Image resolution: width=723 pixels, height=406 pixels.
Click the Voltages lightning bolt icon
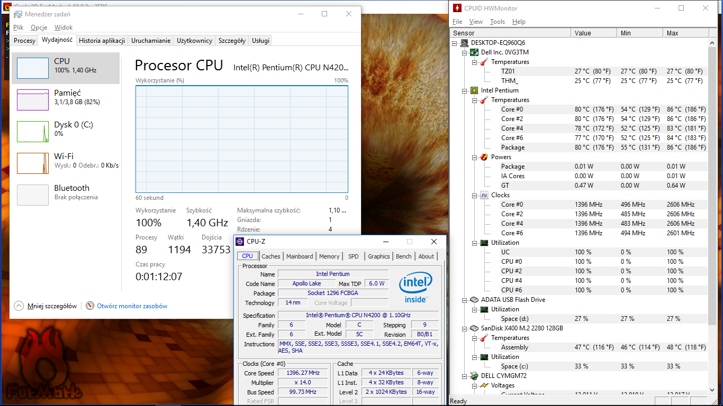click(484, 385)
